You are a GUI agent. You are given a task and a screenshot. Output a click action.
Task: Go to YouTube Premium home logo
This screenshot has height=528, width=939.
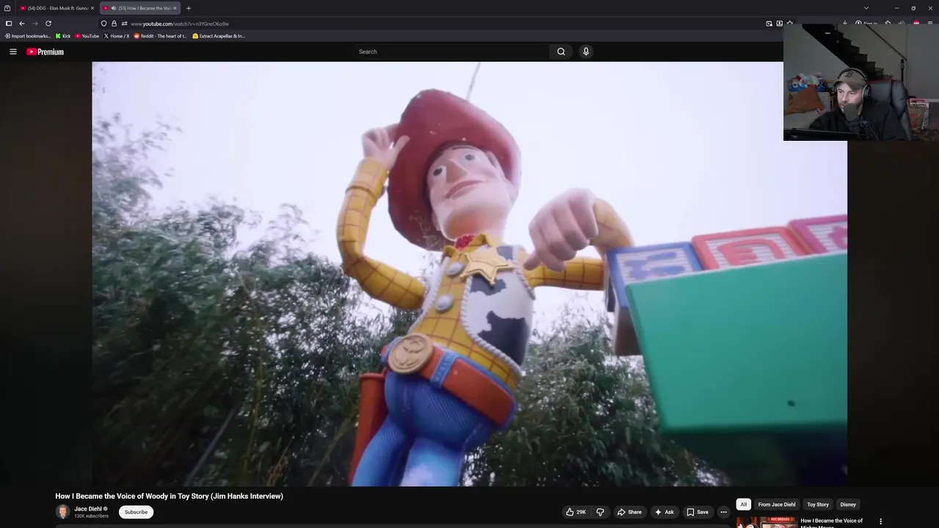pos(45,51)
